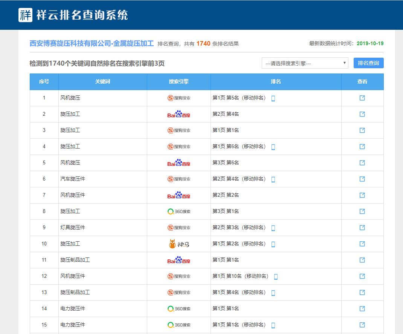Click the 神马 search logo in row 10
The image size is (403, 334).
click(179, 244)
